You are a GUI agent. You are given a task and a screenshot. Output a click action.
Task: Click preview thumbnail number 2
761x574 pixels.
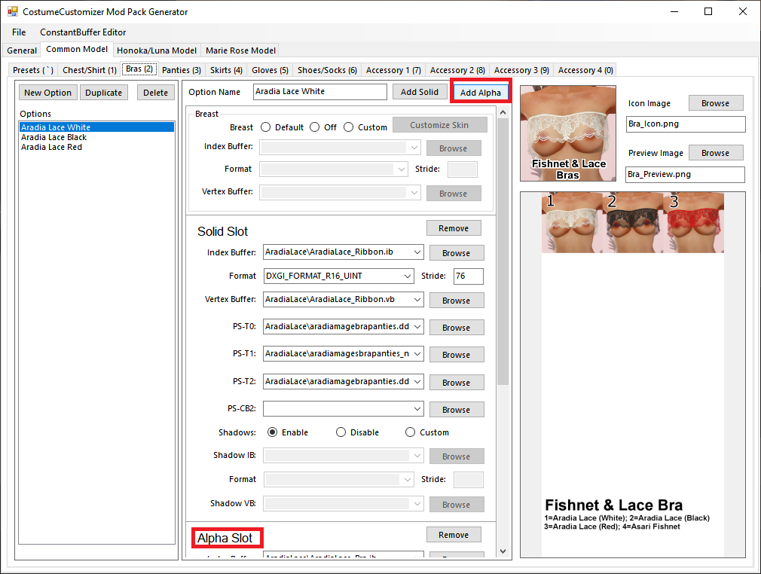[633, 223]
